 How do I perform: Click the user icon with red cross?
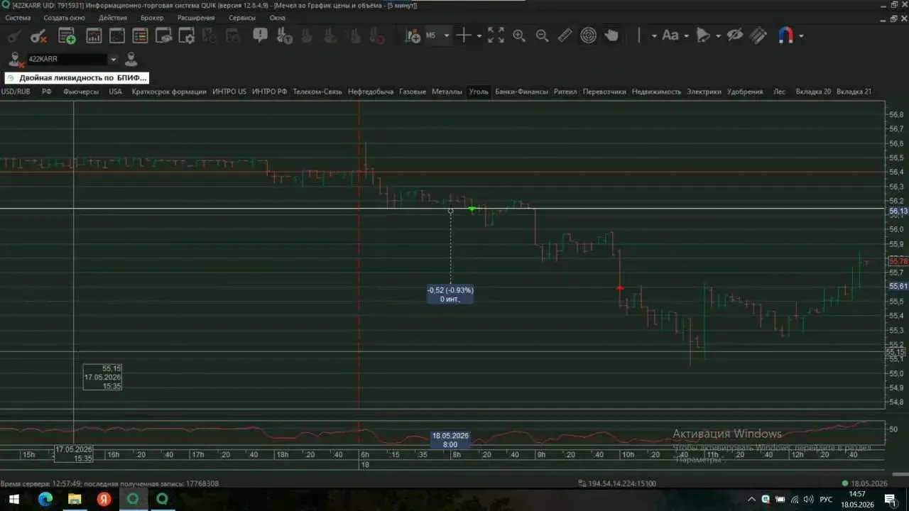(16, 60)
